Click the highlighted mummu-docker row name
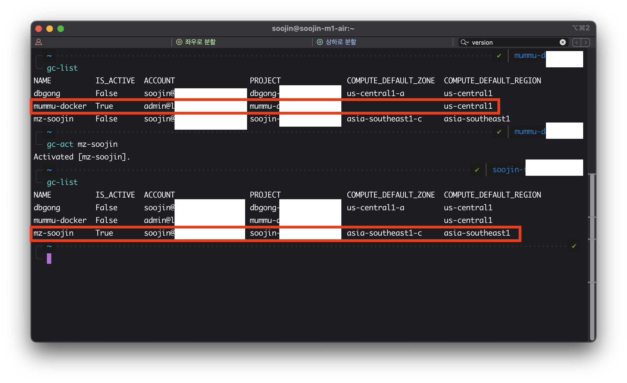 coord(60,106)
